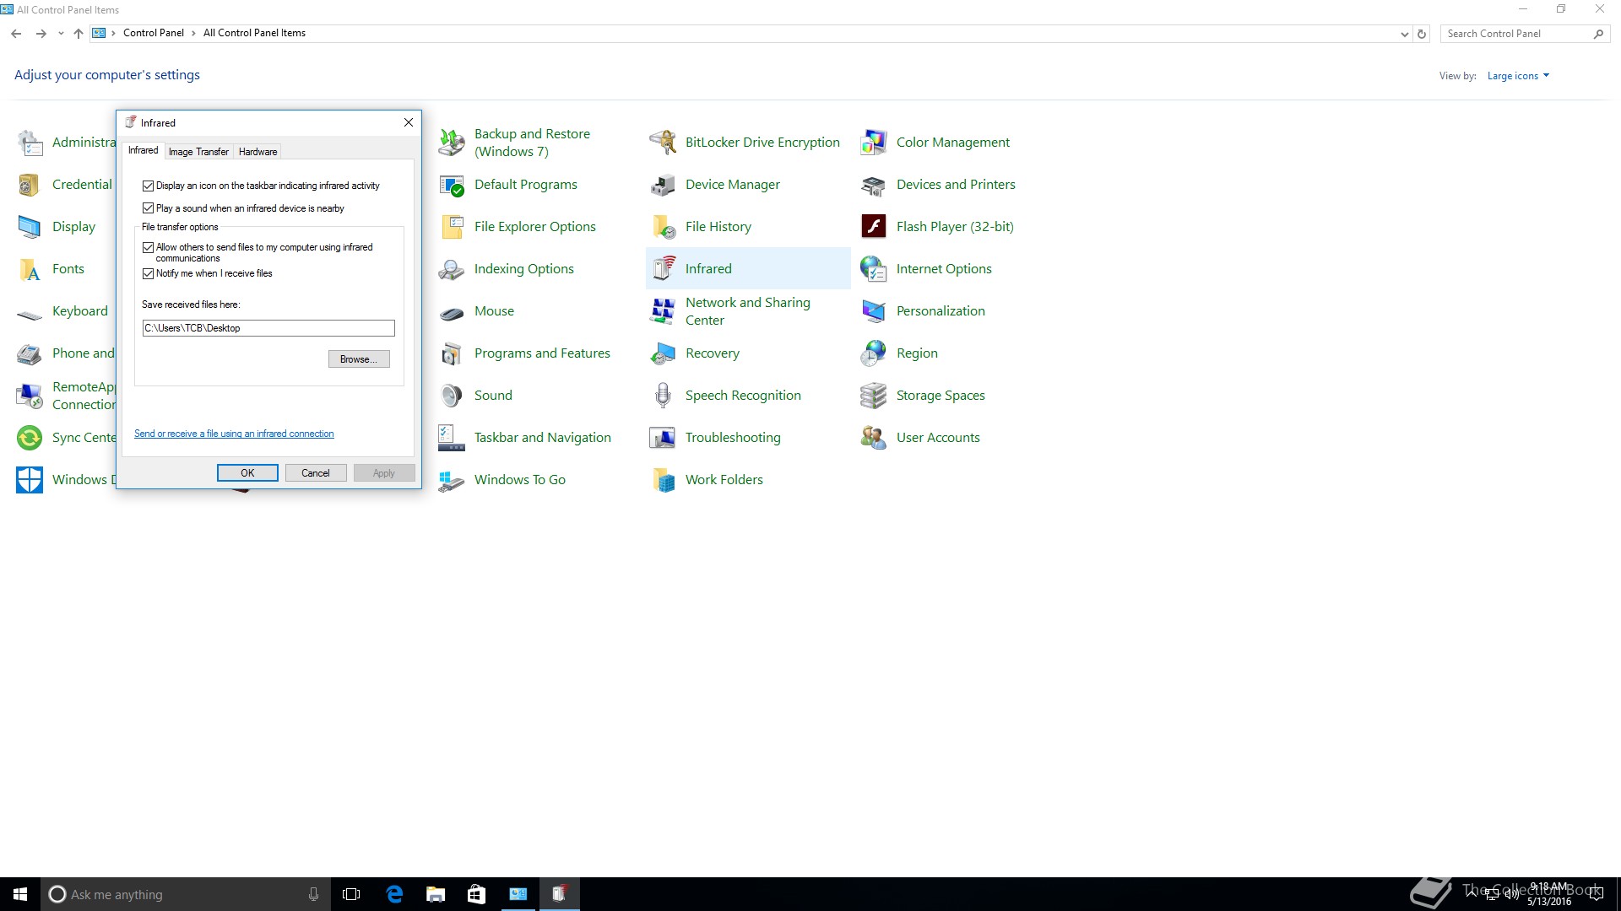Open Task View on taskbar

[x=351, y=894]
